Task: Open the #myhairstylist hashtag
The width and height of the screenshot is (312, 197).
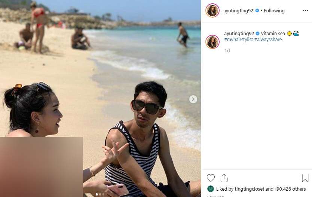Action: click(238, 39)
